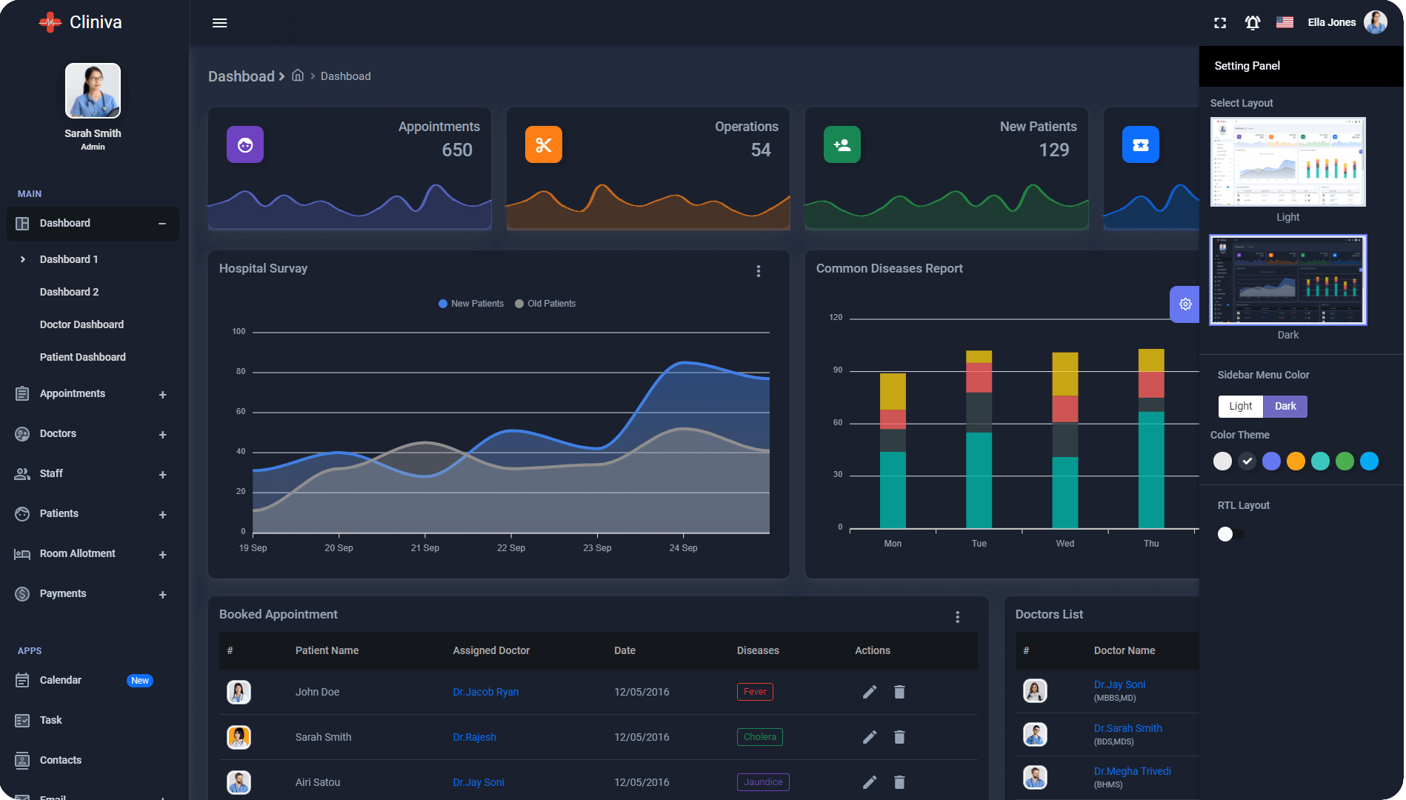The height and width of the screenshot is (800, 1406).
Task: Delete John Doe appointment with the trash
Action: (x=899, y=692)
